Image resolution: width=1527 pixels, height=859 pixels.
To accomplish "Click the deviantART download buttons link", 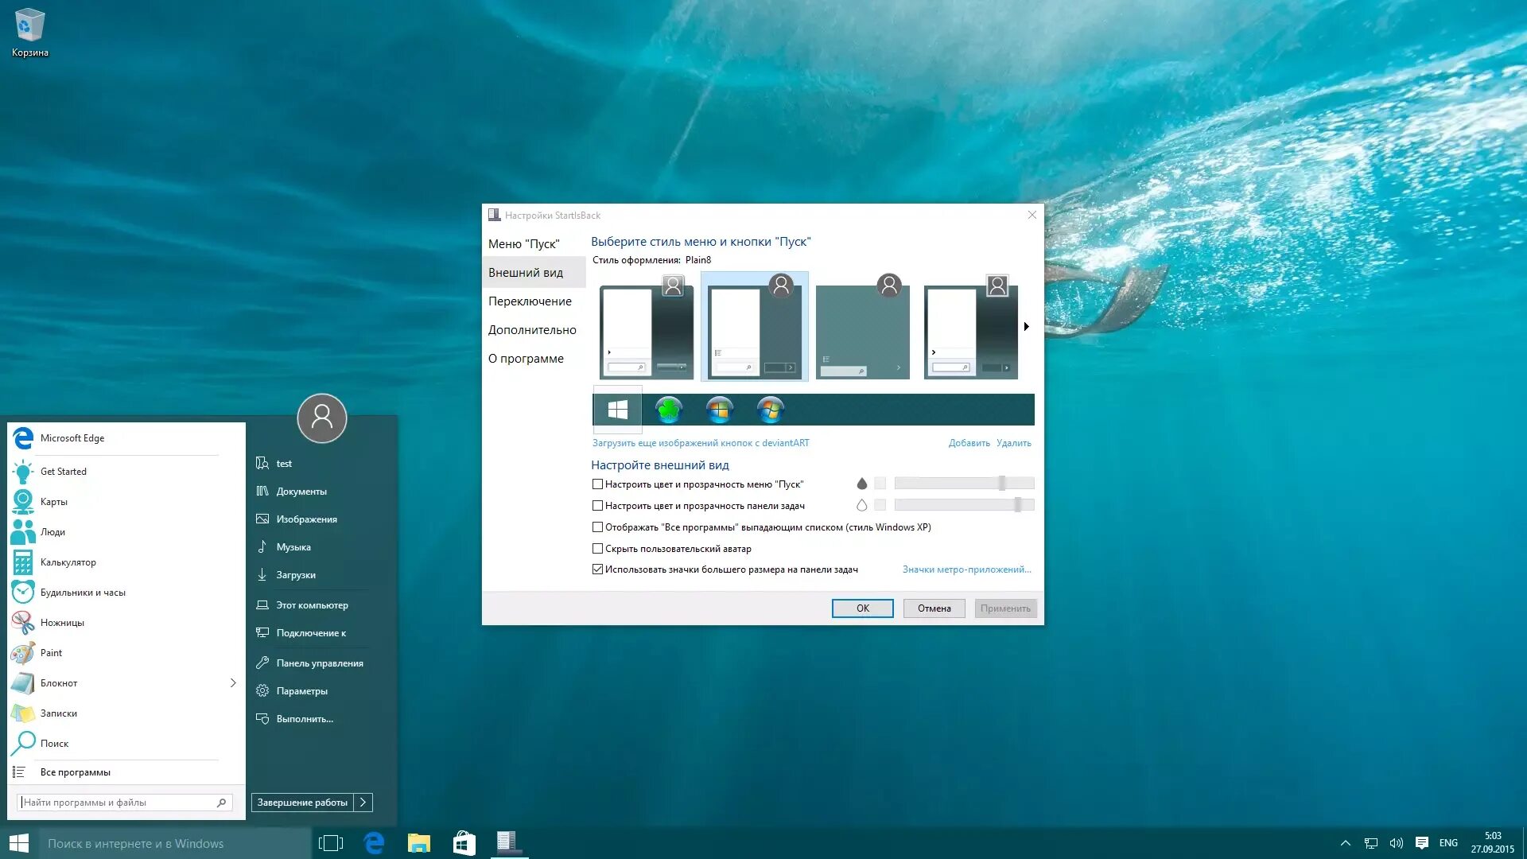I will [x=700, y=443].
